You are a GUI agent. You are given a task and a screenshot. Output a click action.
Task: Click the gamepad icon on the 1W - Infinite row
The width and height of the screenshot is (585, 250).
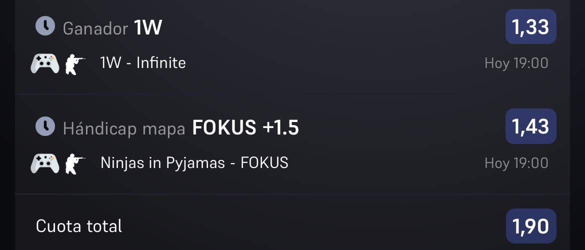45,64
